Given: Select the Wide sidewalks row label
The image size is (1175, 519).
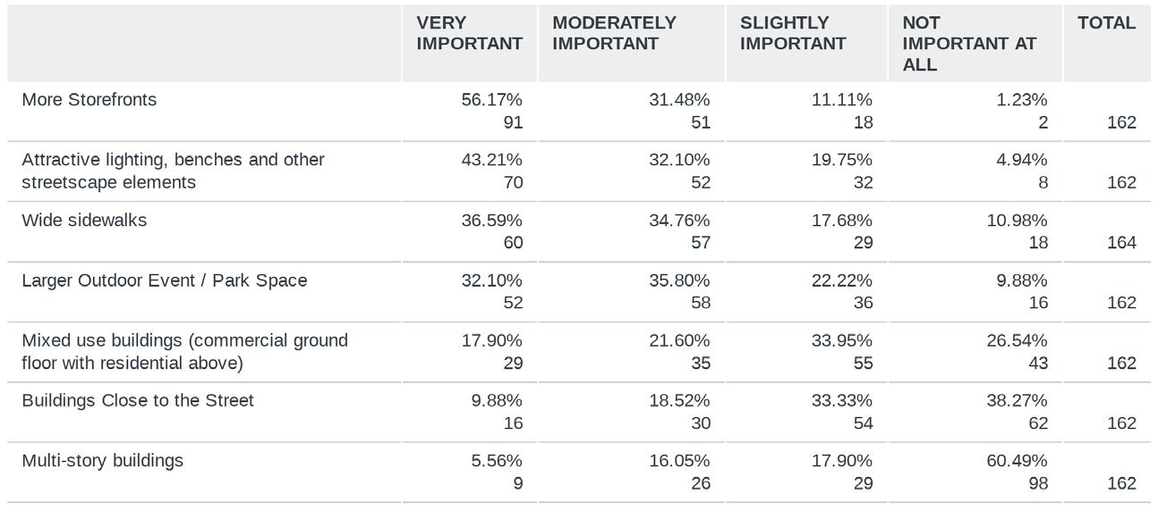Looking at the screenshot, I should 84,220.
